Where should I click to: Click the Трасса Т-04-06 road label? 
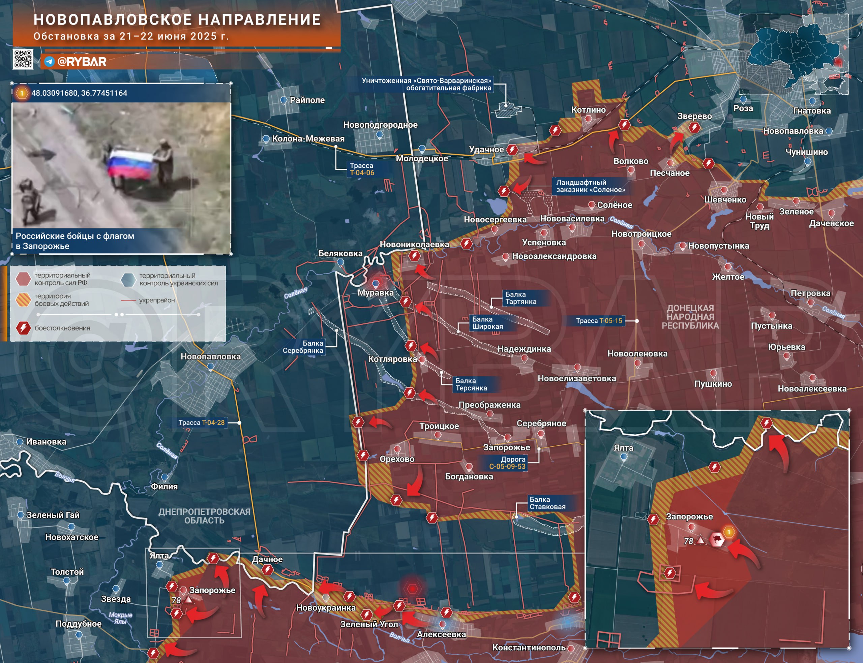(362, 169)
